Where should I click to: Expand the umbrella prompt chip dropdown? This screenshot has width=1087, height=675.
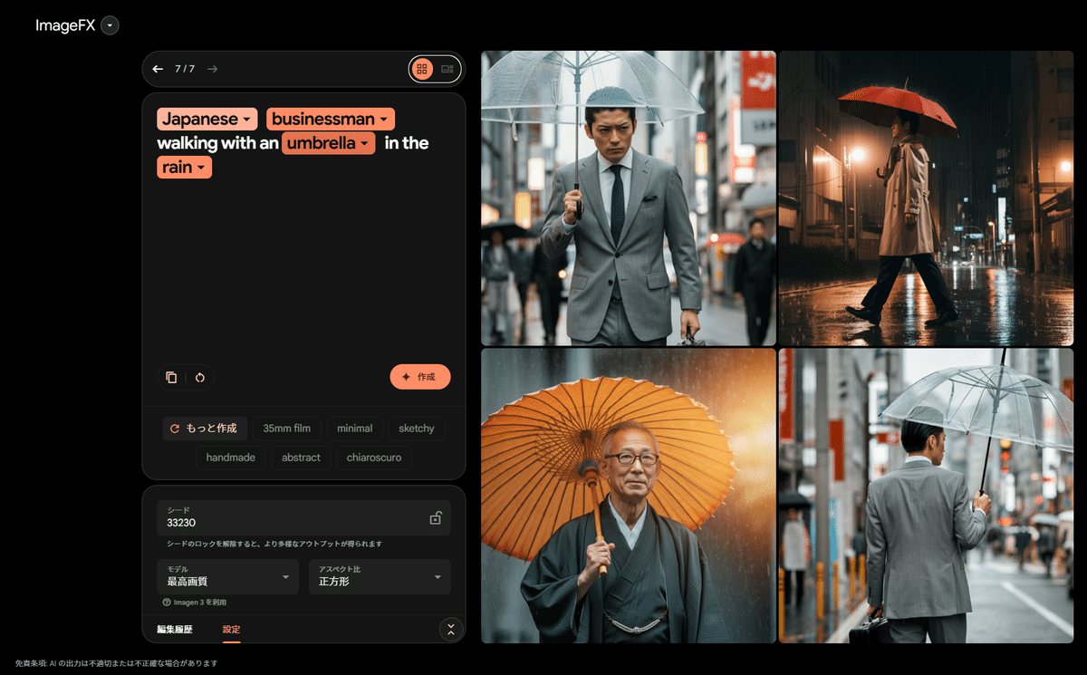pyautogui.click(x=364, y=143)
